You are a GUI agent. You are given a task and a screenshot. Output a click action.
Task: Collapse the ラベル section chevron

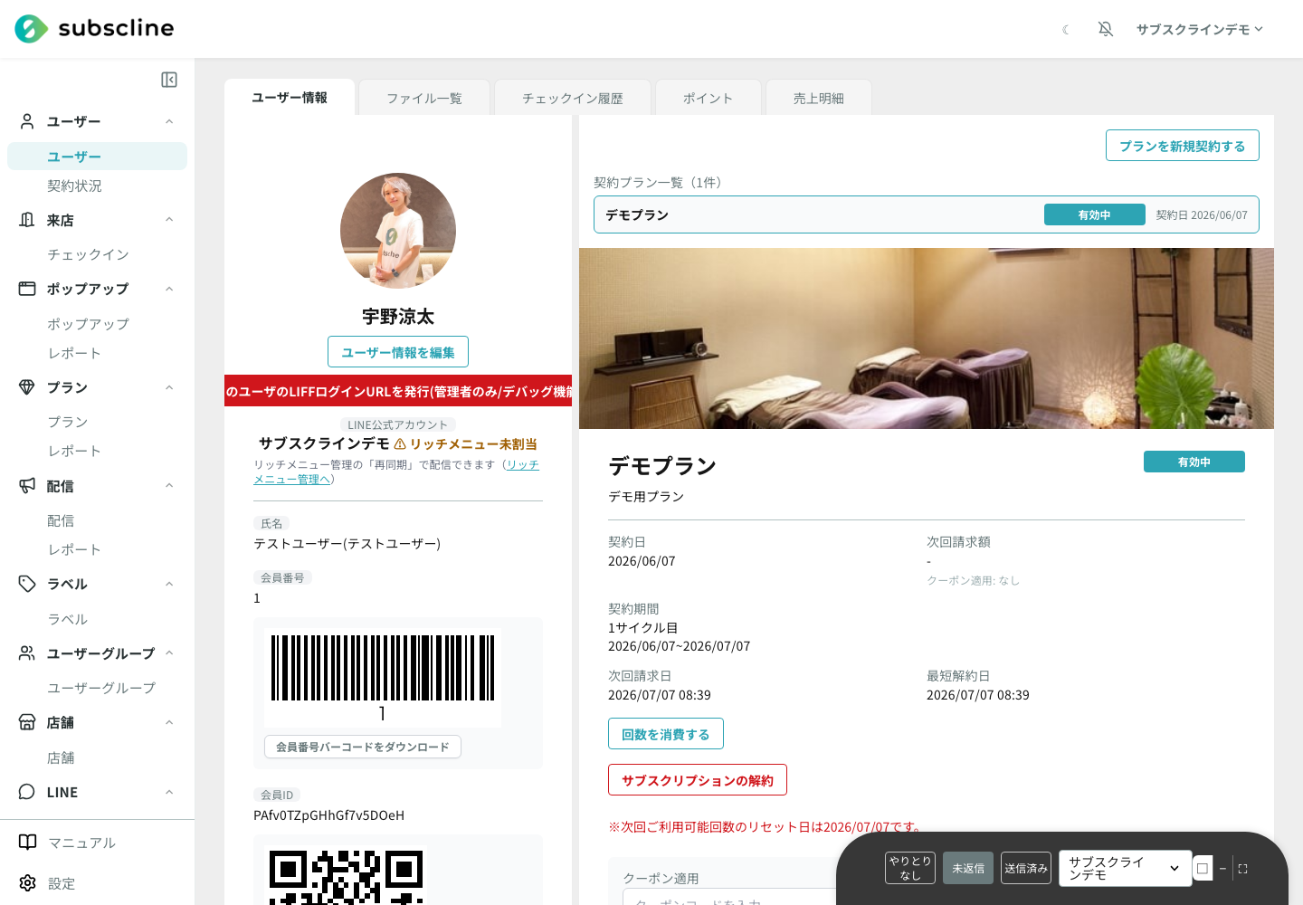click(x=169, y=584)
